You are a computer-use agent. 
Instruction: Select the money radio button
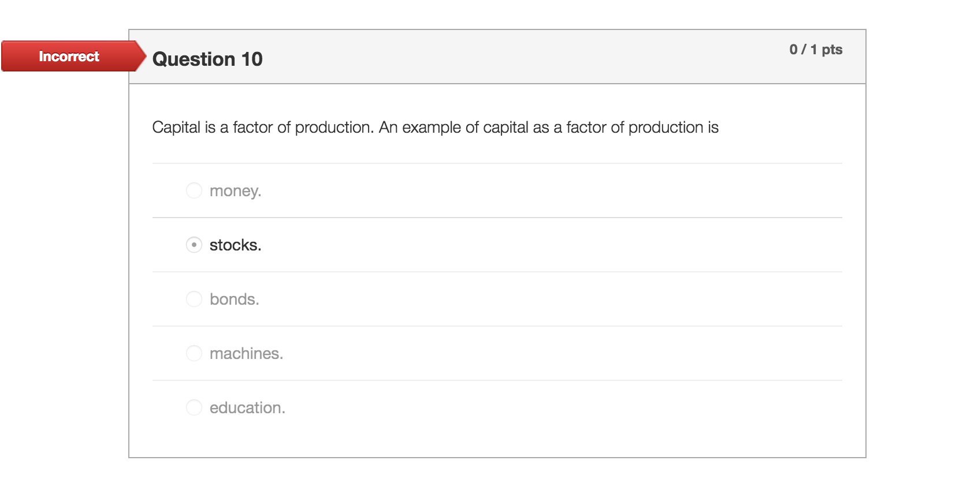coord(194,190)
